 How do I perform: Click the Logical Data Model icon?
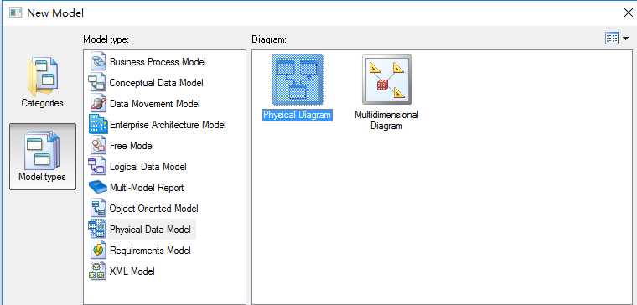pos(98,167)
